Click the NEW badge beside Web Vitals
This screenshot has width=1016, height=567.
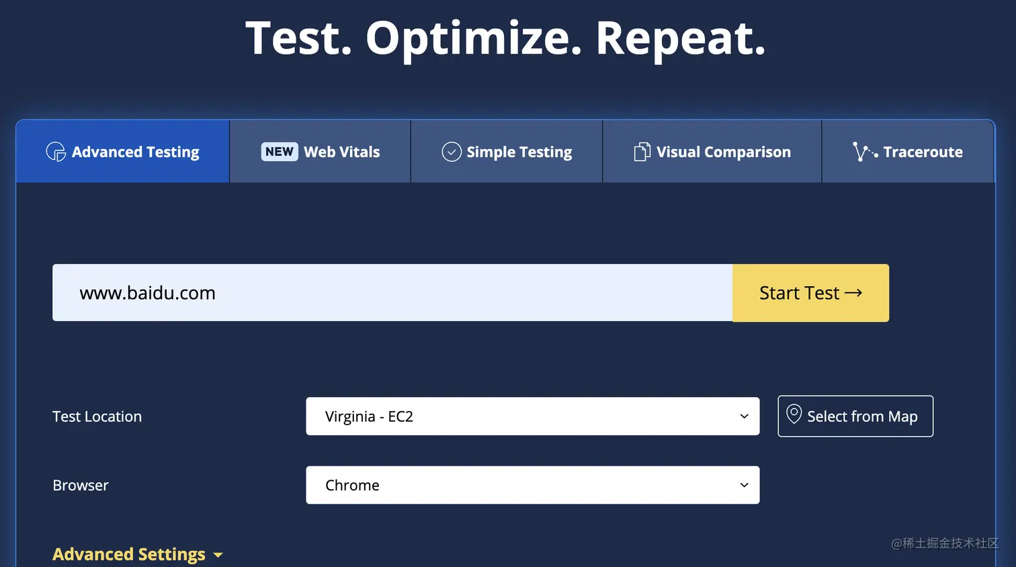(280, 152)
